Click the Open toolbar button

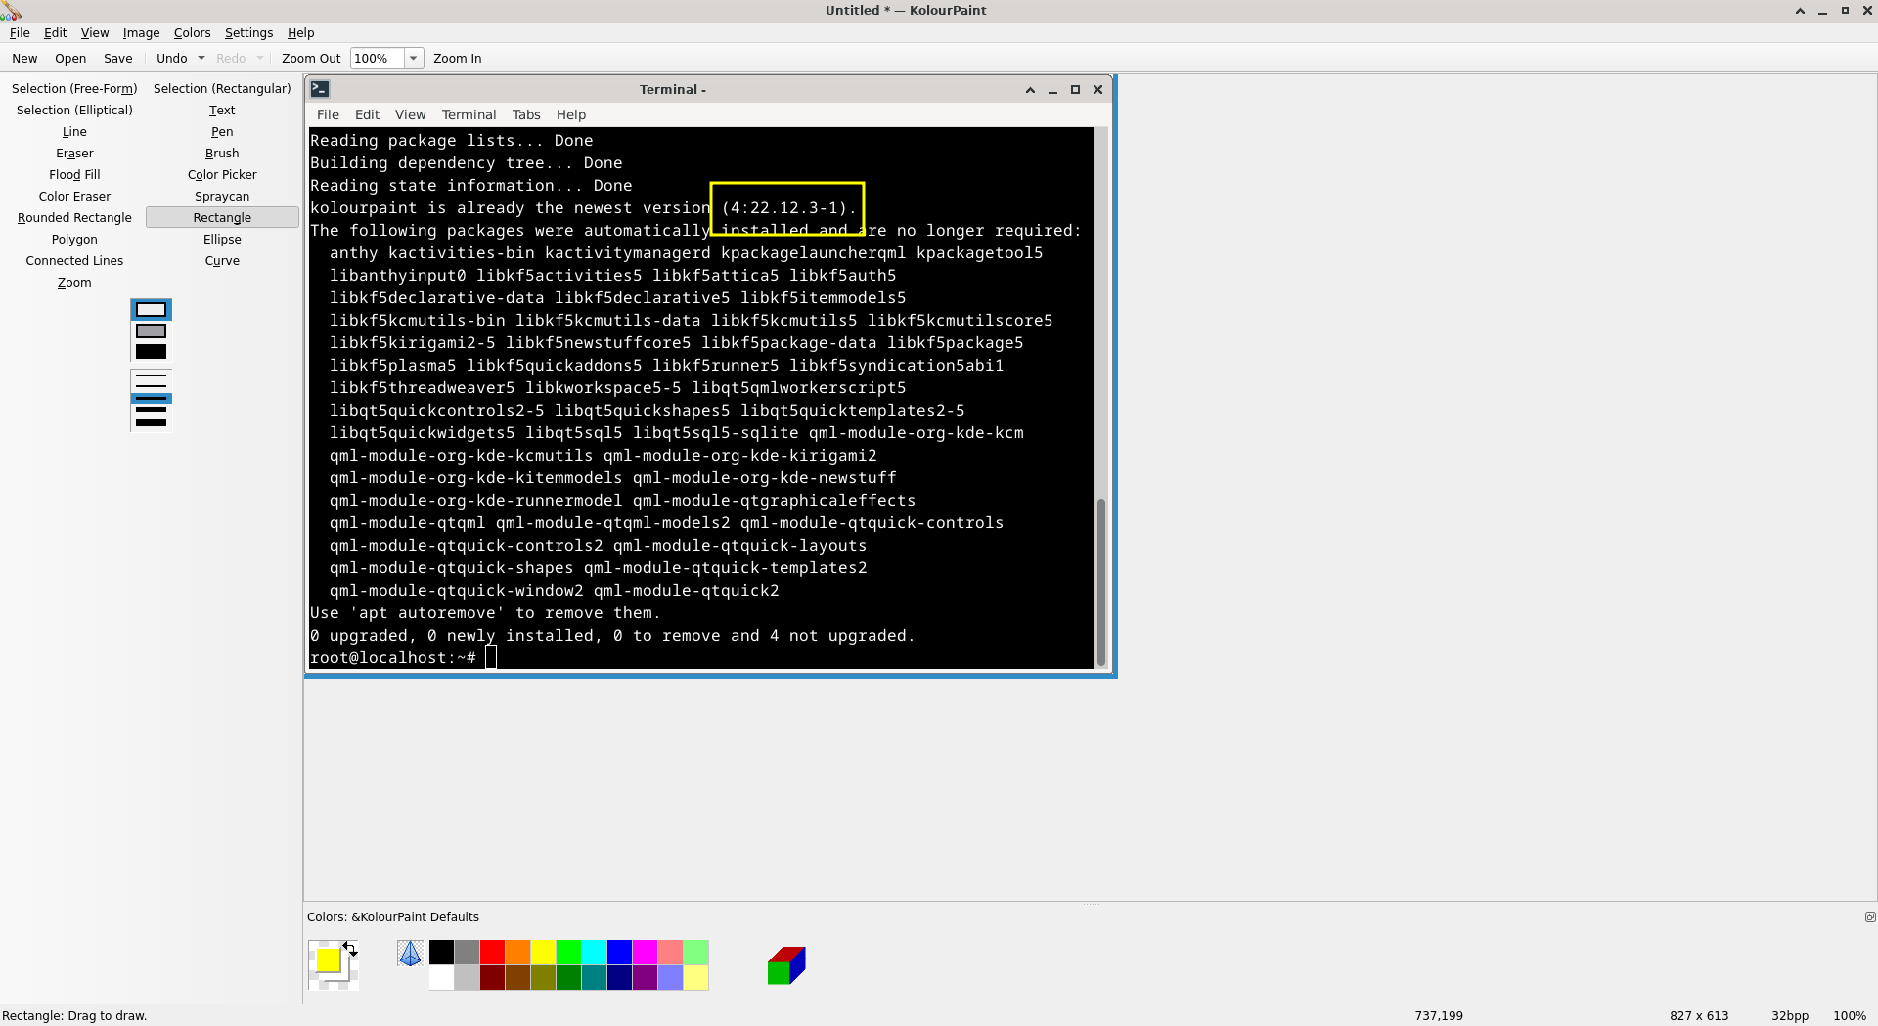(x=70, y=59)
